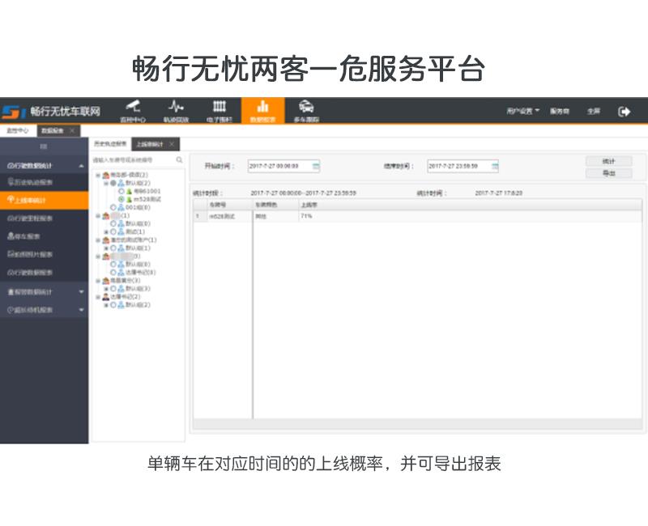Image resolution: width=648 pixels, height=526 pixels.
Task: Click the logout icon at top right
Action: (624, 111)
